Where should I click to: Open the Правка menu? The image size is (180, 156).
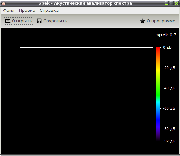tap(27, 11)
